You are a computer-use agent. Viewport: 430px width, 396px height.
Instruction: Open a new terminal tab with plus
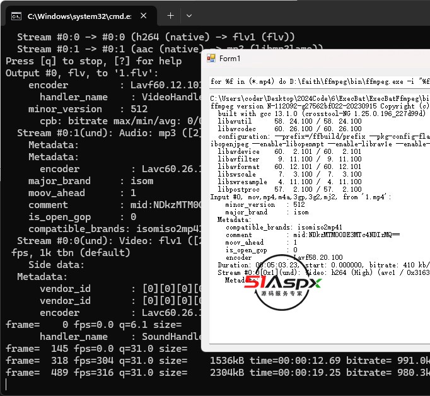pos(171,16)
